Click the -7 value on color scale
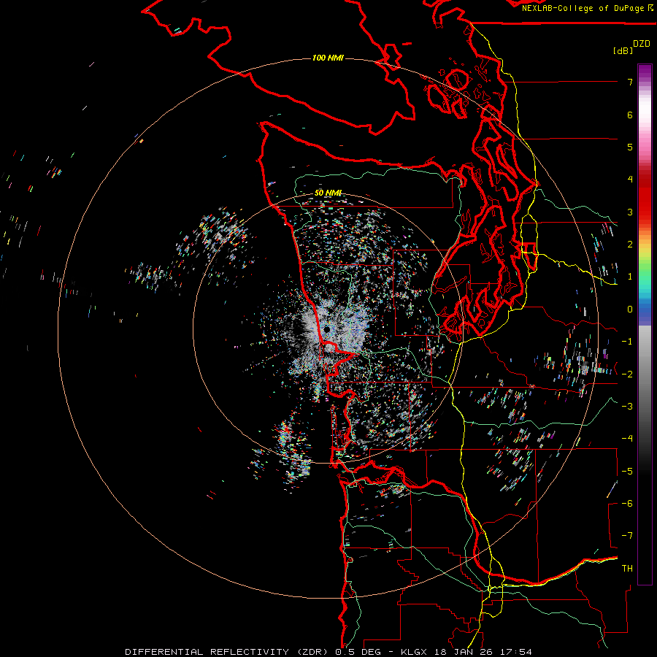The image size is (657, 657). pyautogui.click(x=627, y=536)
